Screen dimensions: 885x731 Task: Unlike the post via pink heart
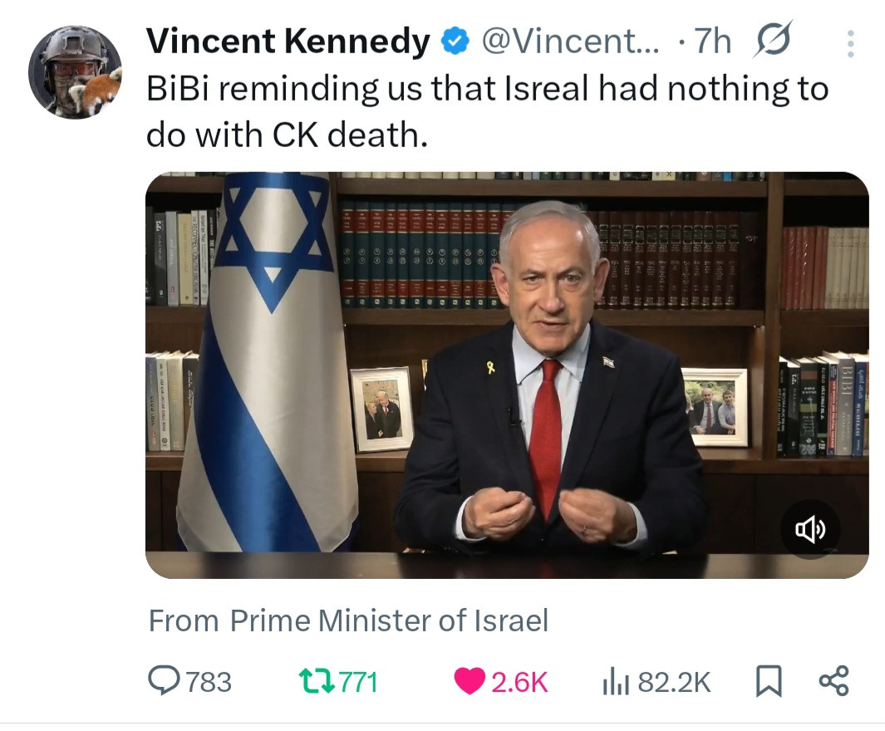click(470, 682)
